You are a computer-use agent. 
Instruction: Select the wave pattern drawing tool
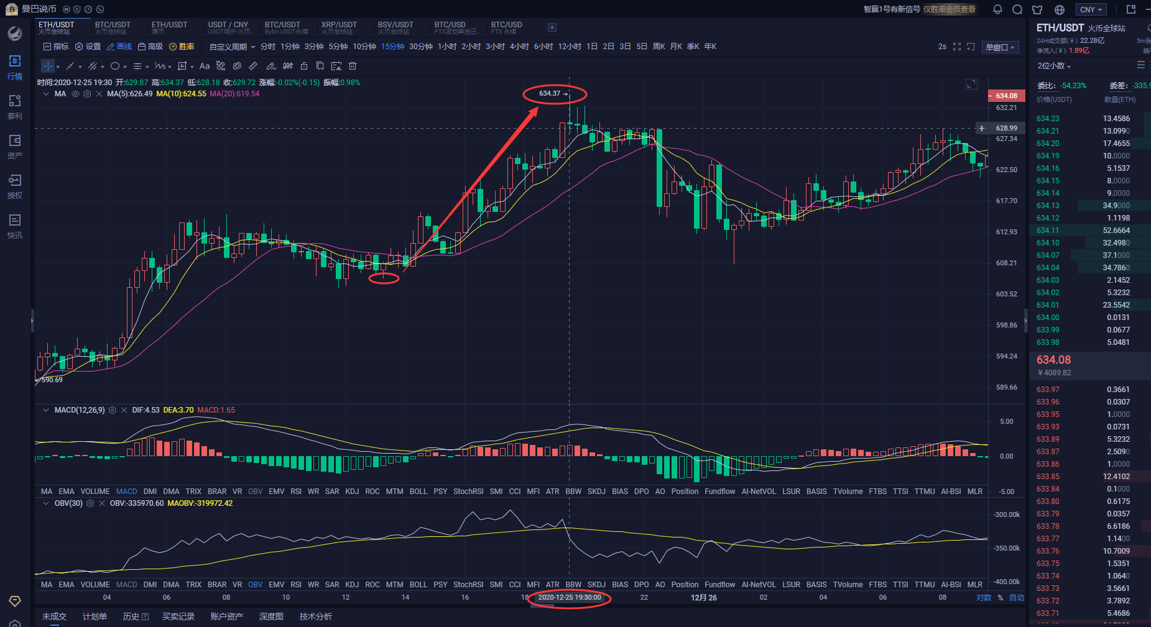click(160, 66)
